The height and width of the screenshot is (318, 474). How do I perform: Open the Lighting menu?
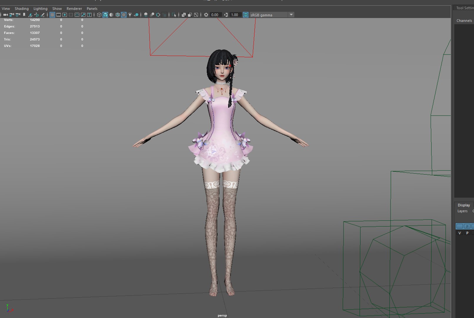pyautogui.click(x=40, y=9)
